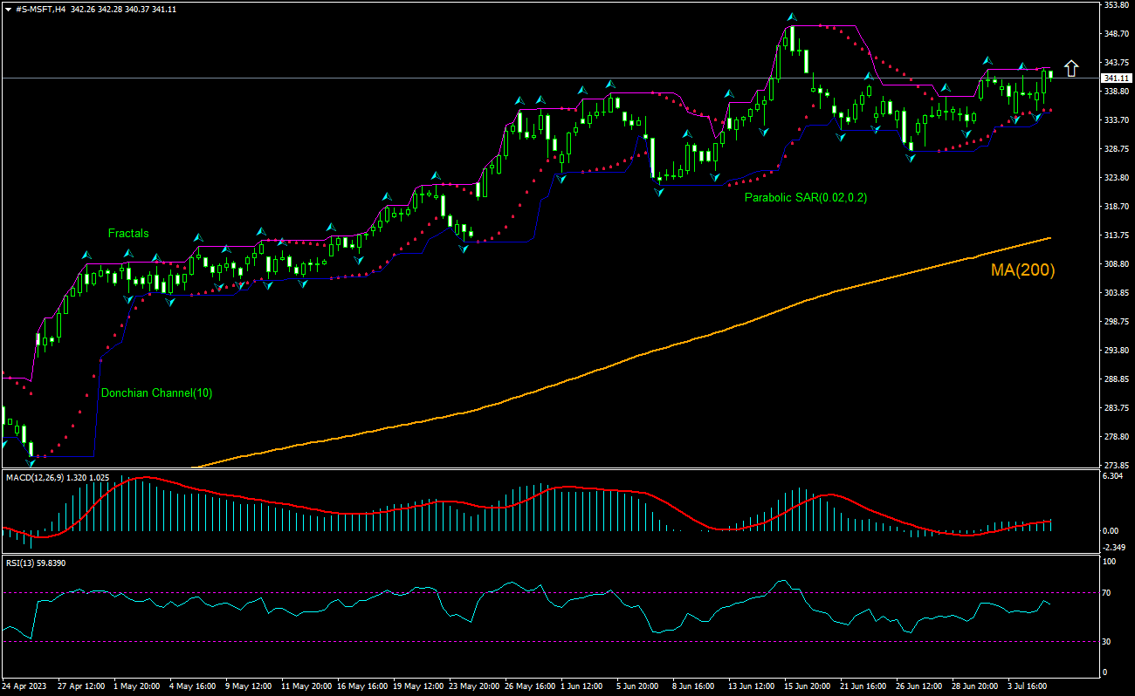Viewport: 1135px width, 696px height.
Task: Click the highlighted 341.11 price marker
Action: click(x=1117, y=78)
